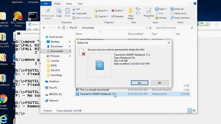Choose Copy path in the ribbon
The height and width of the screenshot is (124, 221).
click(x=80, y=13)
